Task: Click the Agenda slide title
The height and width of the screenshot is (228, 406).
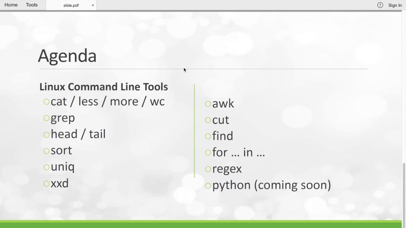Action: point(67,56)
